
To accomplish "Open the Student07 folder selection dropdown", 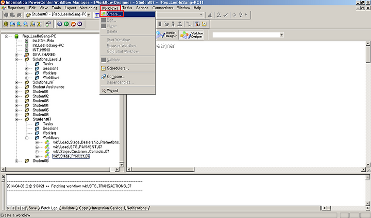I will click(x=89, y=15).
